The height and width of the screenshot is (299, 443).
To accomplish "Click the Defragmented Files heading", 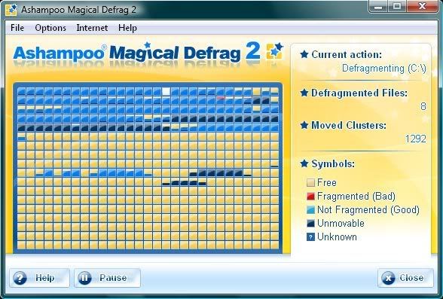I will 359,93.
